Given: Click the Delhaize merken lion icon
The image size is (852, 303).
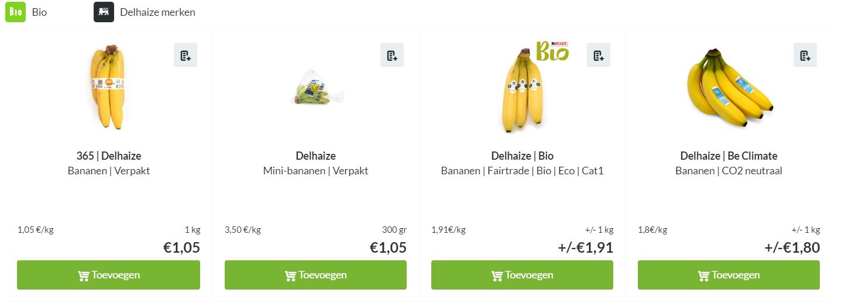Looking at the screenshot, I should (x=104, y=12).
